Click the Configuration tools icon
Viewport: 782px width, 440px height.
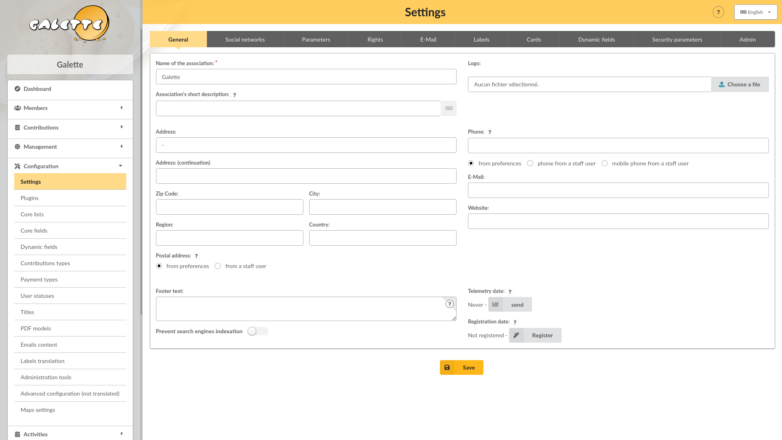click(x=18, y=166)
